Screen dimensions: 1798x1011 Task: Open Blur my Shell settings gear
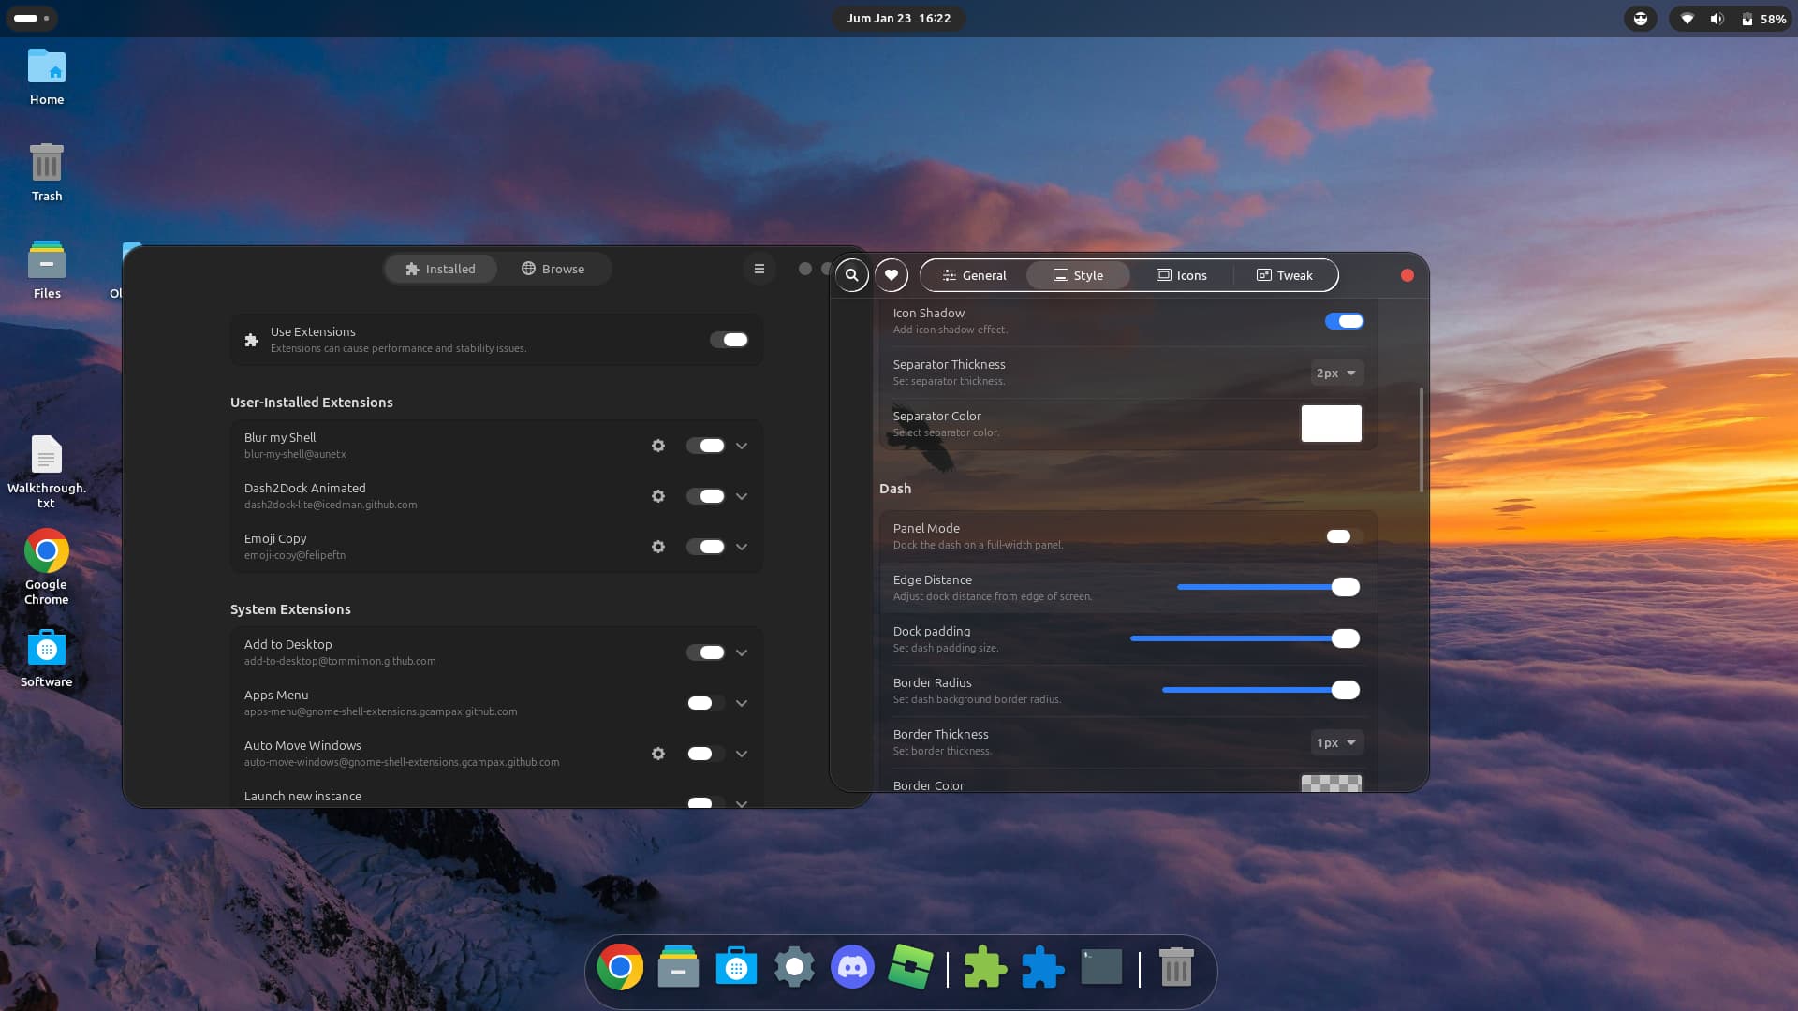[x=658, y=446]
